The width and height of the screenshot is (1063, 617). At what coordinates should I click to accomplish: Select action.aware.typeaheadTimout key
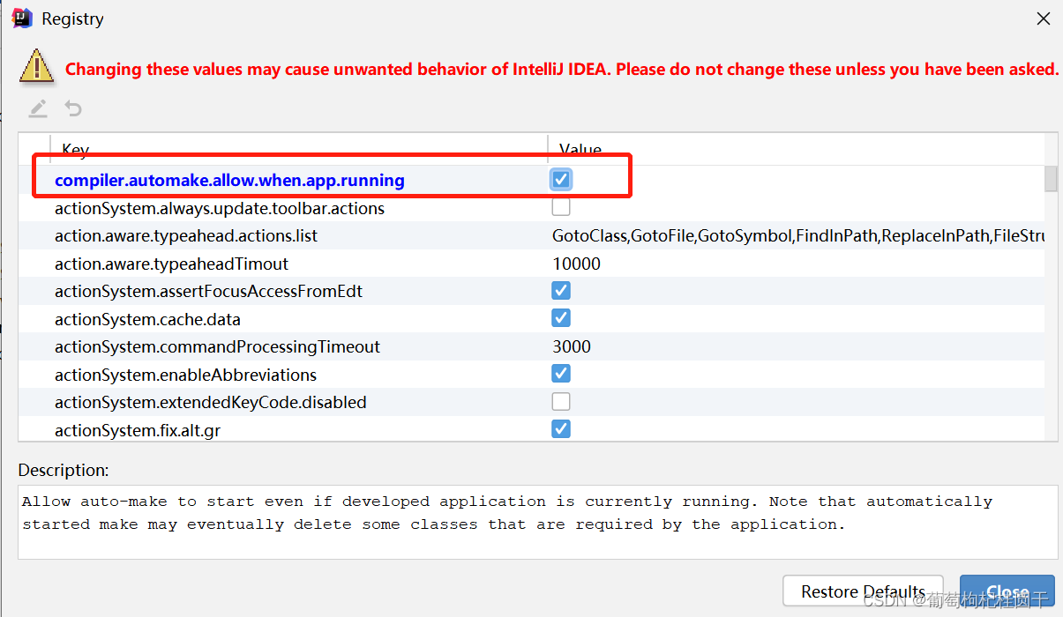[x=171, y=264]
